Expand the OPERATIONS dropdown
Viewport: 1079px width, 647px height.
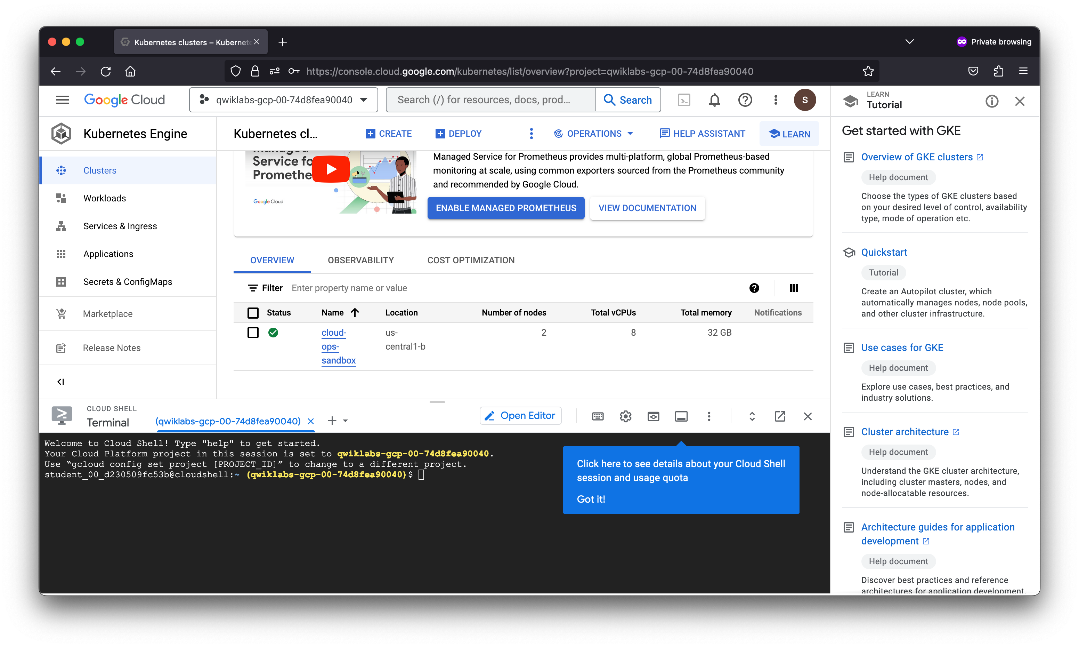(593, 134)
